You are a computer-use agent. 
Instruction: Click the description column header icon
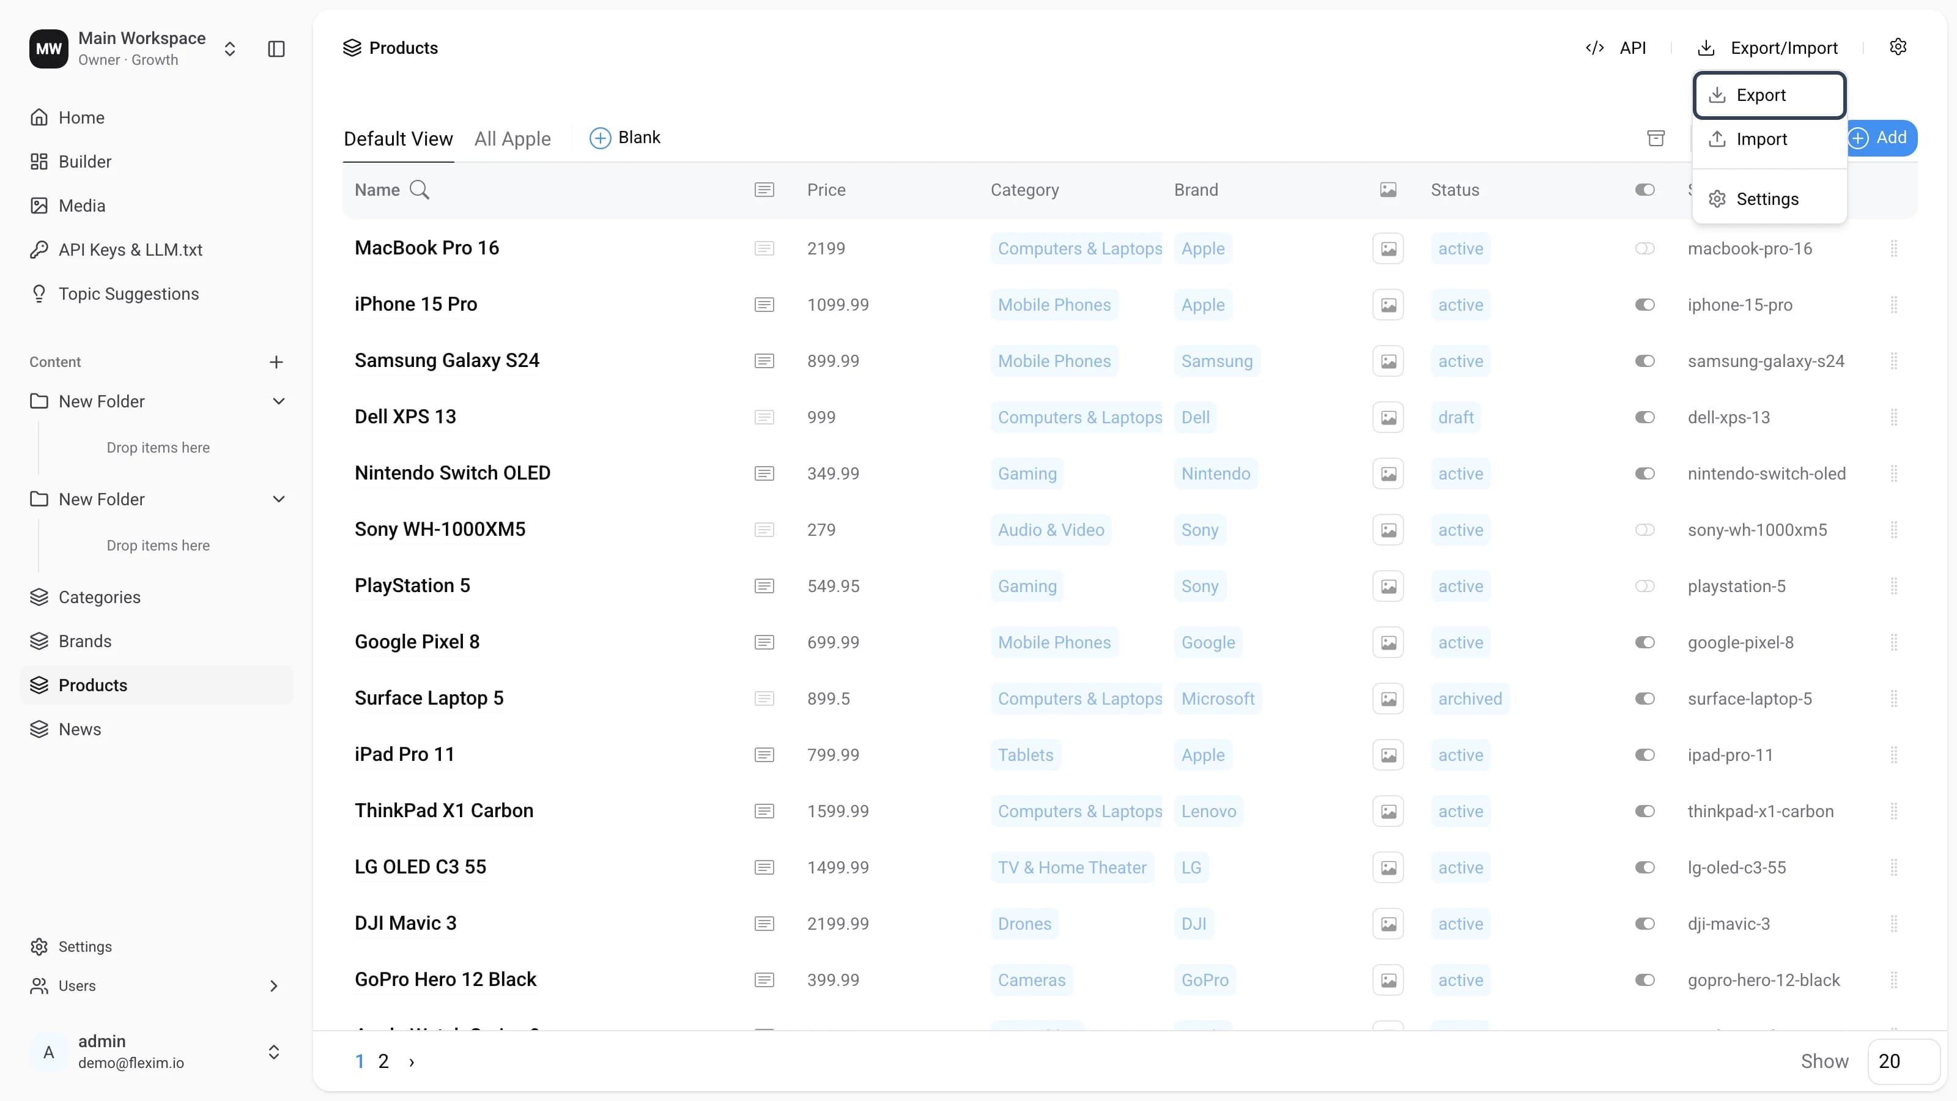pyautogui.click(x=764, y=190)
